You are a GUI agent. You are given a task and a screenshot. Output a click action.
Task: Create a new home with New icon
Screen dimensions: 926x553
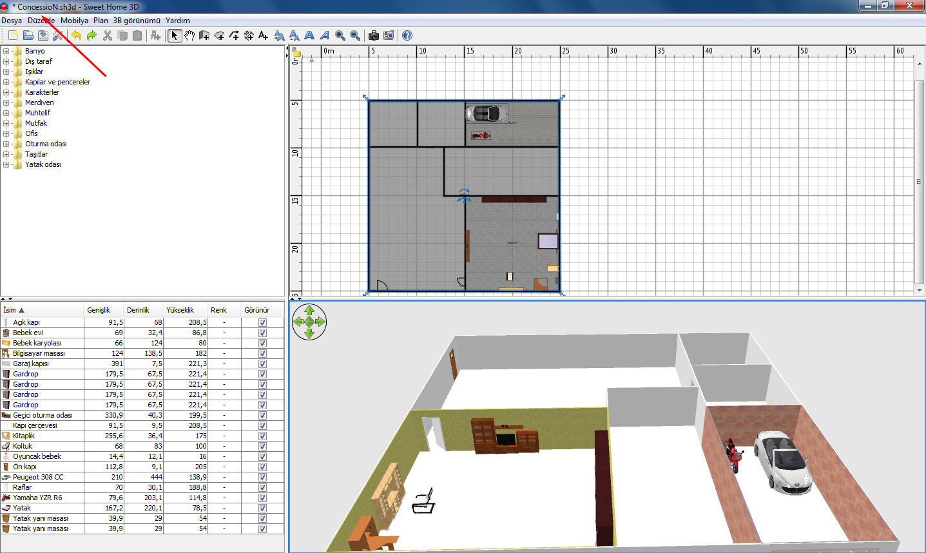13,35
